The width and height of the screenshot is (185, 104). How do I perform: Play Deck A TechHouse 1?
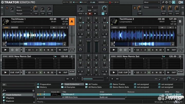[x=5, y=50]
